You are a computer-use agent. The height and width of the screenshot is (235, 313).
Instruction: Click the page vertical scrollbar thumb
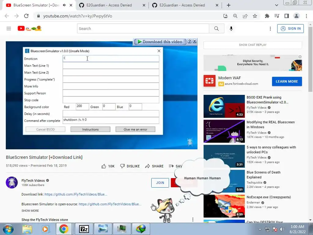point(311,59)
